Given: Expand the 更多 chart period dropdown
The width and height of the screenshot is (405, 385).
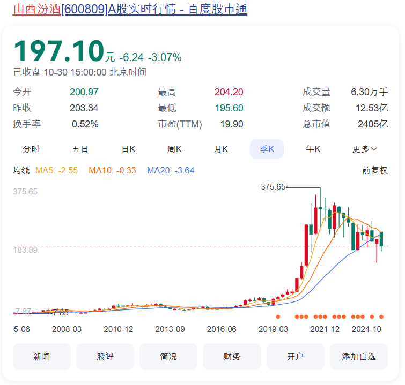Looking at the screenshot, I should (x=365, y=149).
